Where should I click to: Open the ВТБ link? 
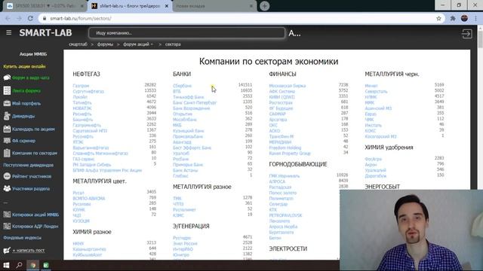tap(177, 91)
